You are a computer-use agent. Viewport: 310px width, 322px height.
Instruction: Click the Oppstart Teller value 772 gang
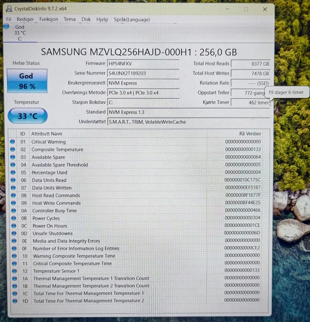pos(248,93)
